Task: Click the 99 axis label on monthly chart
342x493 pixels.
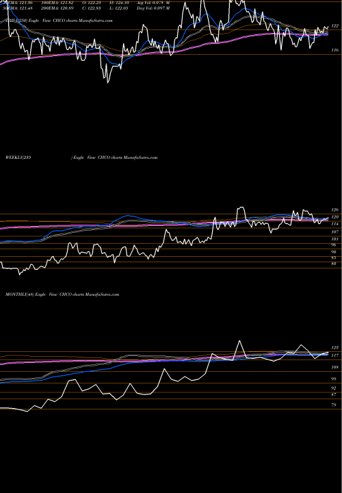Action: click(x=334, y=379)
